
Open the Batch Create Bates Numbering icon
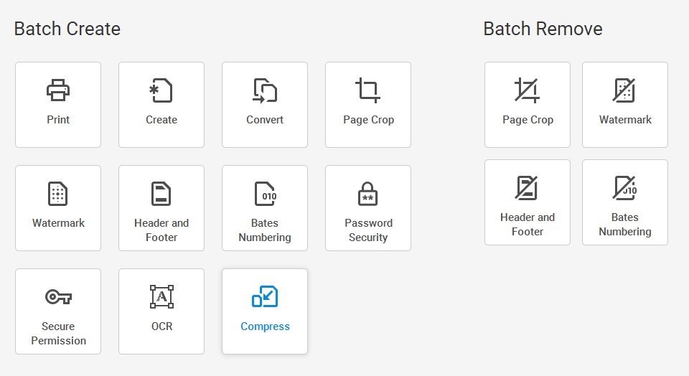265,194
